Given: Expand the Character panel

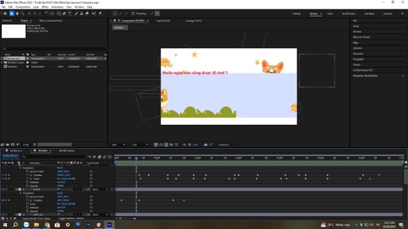Looking at the screenshot, I should [x=358, y=54].
